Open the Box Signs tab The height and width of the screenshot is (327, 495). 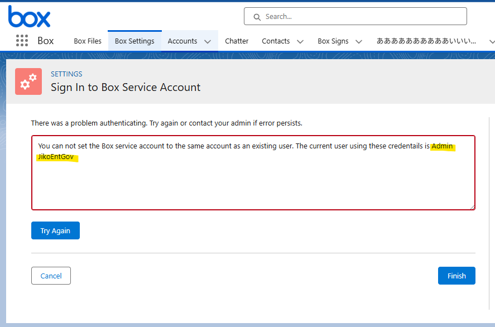coord(333,41)
